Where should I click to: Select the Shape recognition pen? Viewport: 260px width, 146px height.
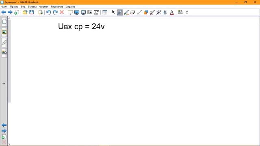point(152,12)
